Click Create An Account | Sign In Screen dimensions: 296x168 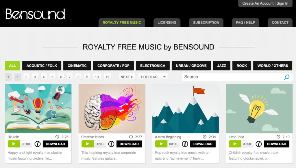pos(265,3)
